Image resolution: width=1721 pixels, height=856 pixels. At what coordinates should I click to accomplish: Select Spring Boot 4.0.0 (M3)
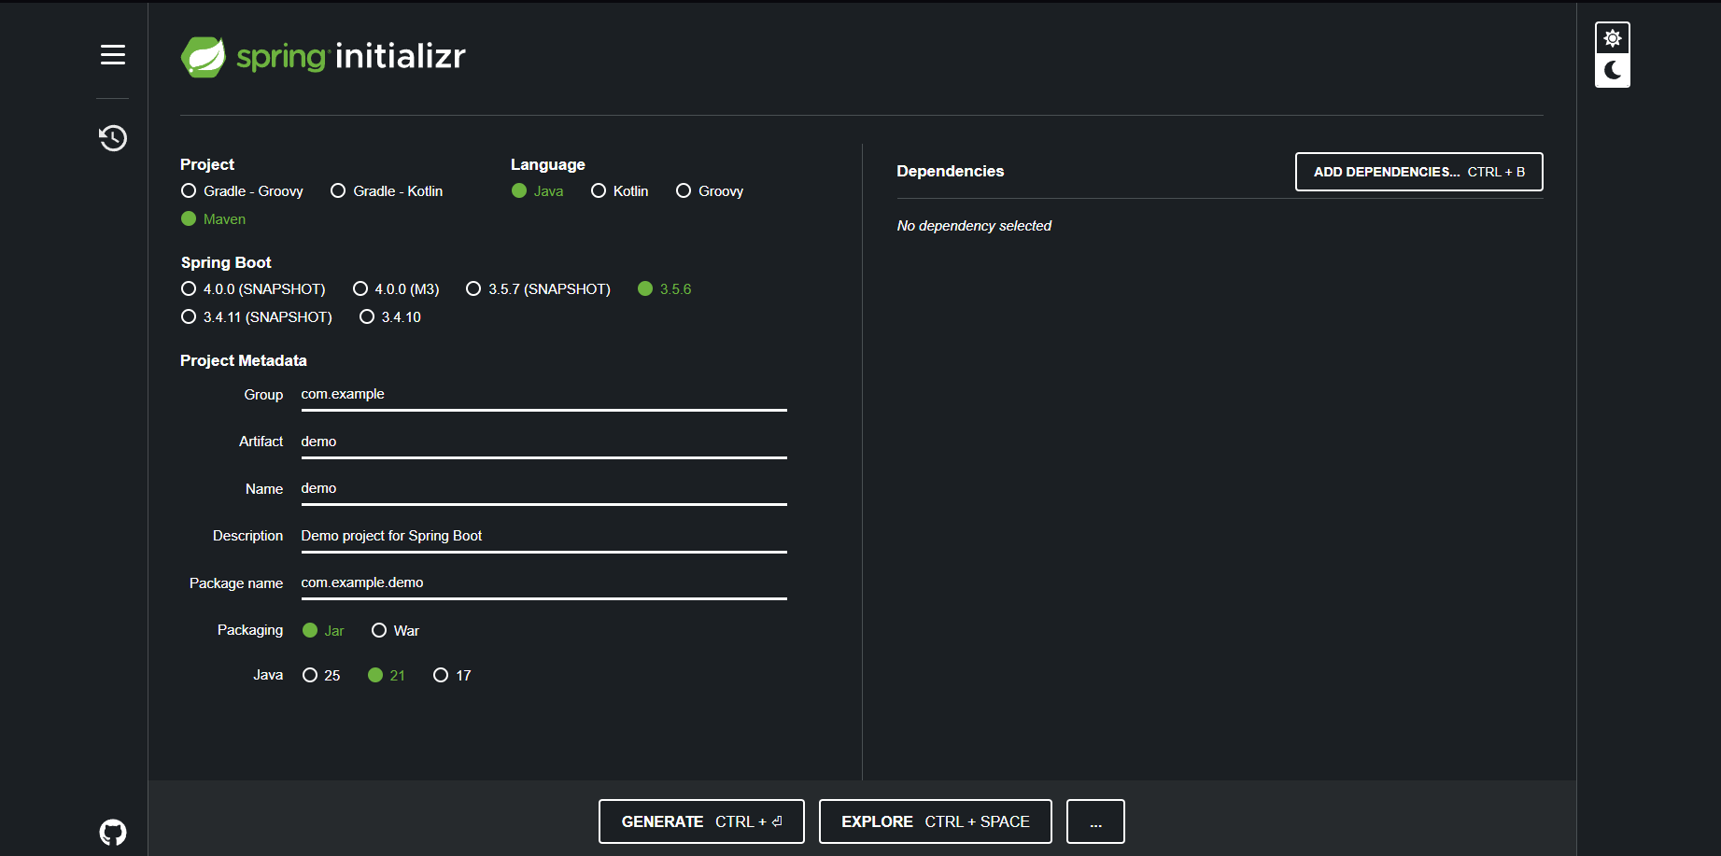[x=360, y=289]
